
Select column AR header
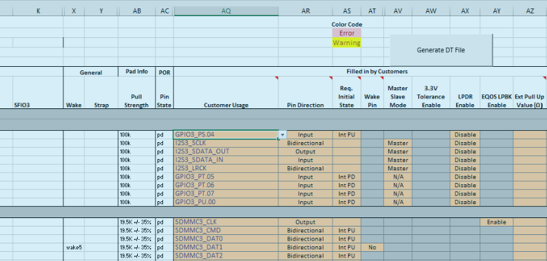306,11
